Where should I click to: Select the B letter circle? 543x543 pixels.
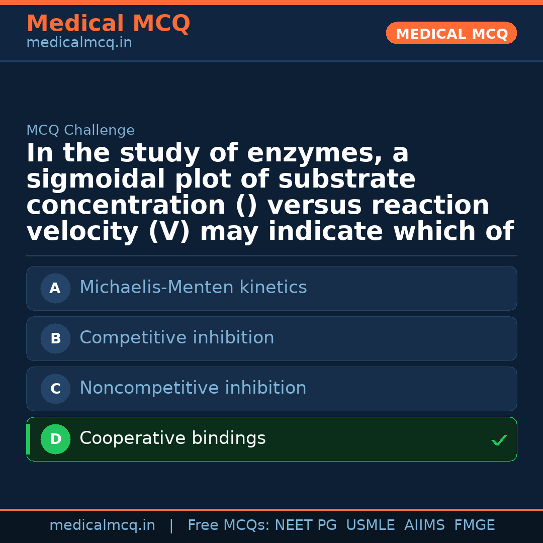point(55,338)
